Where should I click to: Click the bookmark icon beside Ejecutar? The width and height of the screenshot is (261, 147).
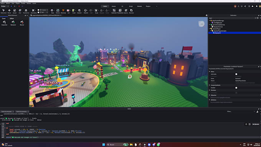point(246,124)
